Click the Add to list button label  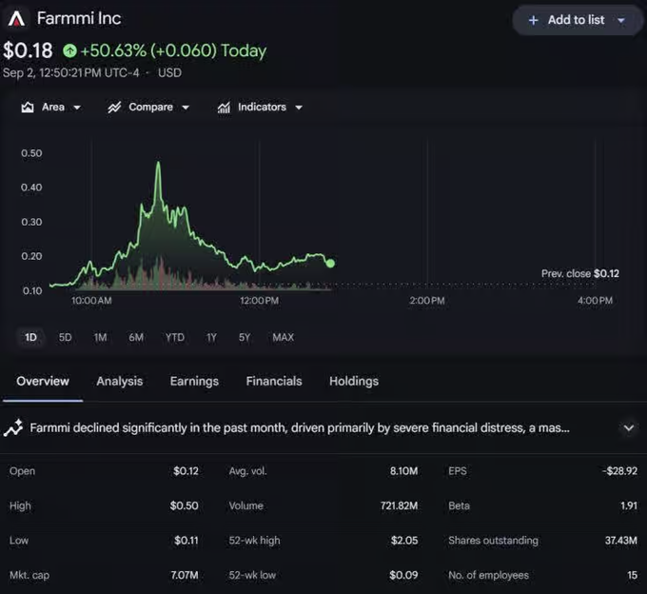(x=576, y=20)
